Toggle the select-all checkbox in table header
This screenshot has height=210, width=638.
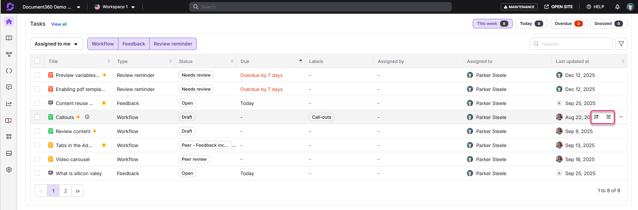pos(37,61)
